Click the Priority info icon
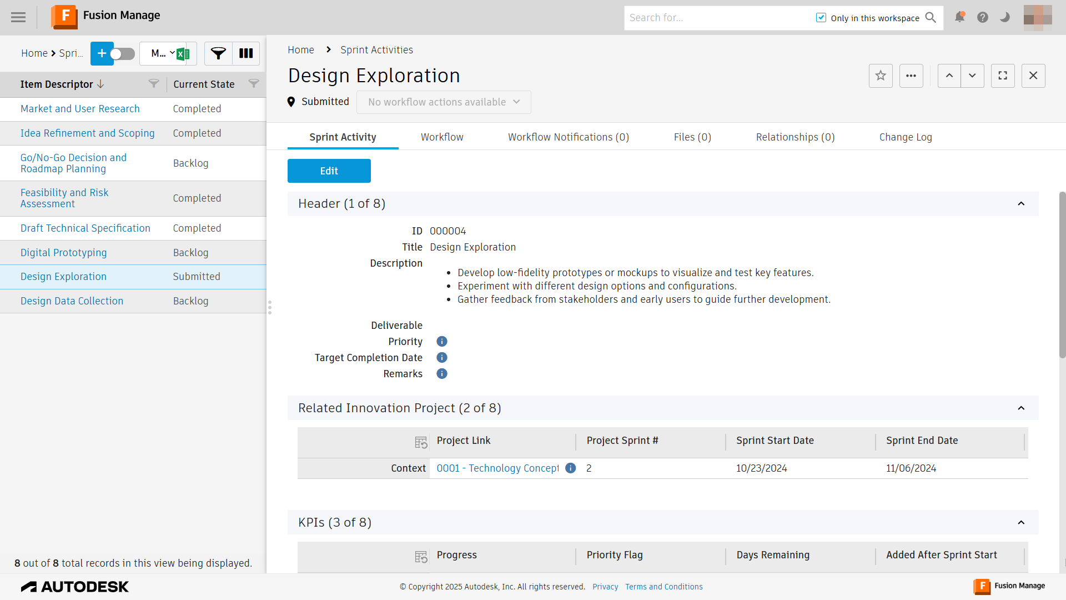The image size is (1066, 600). click(x=442, y=342)
